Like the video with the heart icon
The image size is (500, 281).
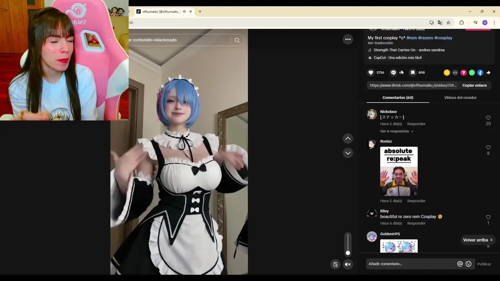(371, 73)
